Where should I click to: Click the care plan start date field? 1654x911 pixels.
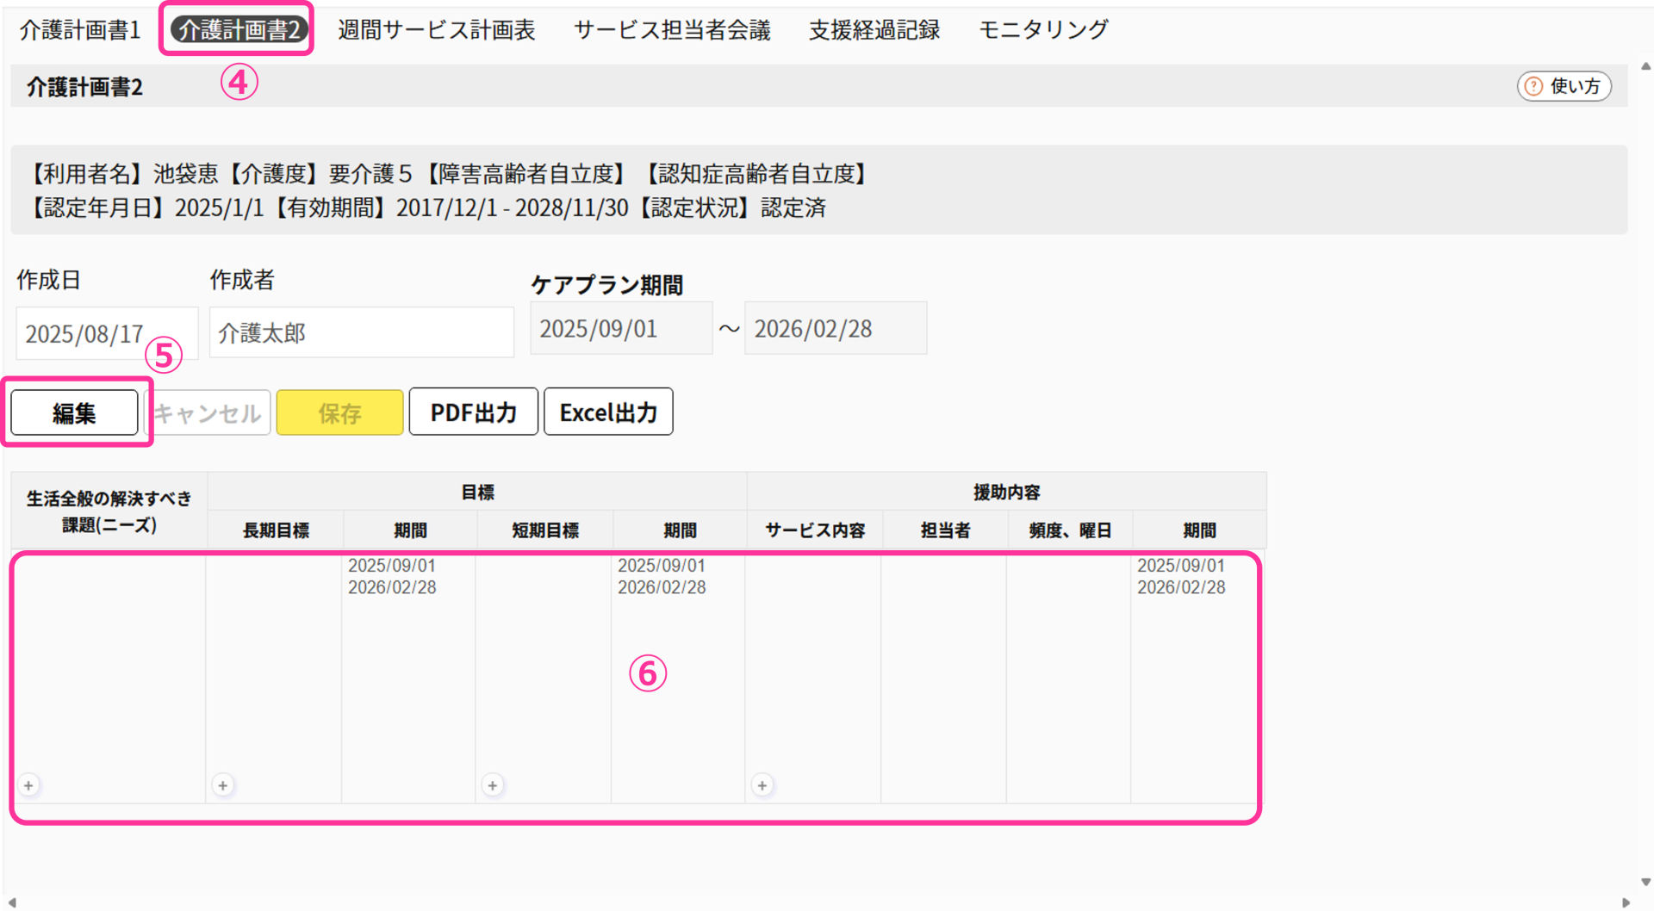[x=620, y=329]
